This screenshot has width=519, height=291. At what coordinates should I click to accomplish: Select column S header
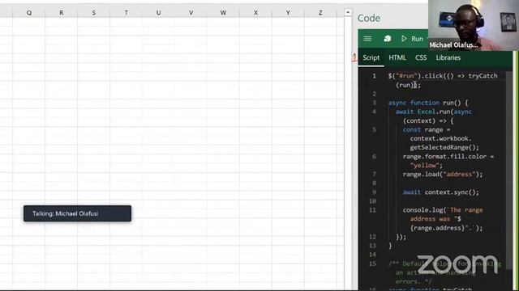tap(94, 13)
